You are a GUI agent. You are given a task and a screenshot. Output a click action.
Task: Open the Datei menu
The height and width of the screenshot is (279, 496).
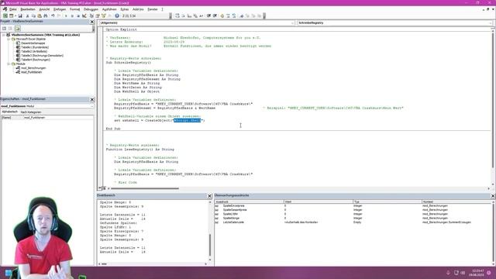12,9
